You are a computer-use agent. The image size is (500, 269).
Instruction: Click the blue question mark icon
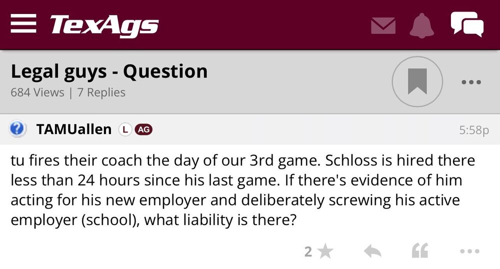point(17,129)
